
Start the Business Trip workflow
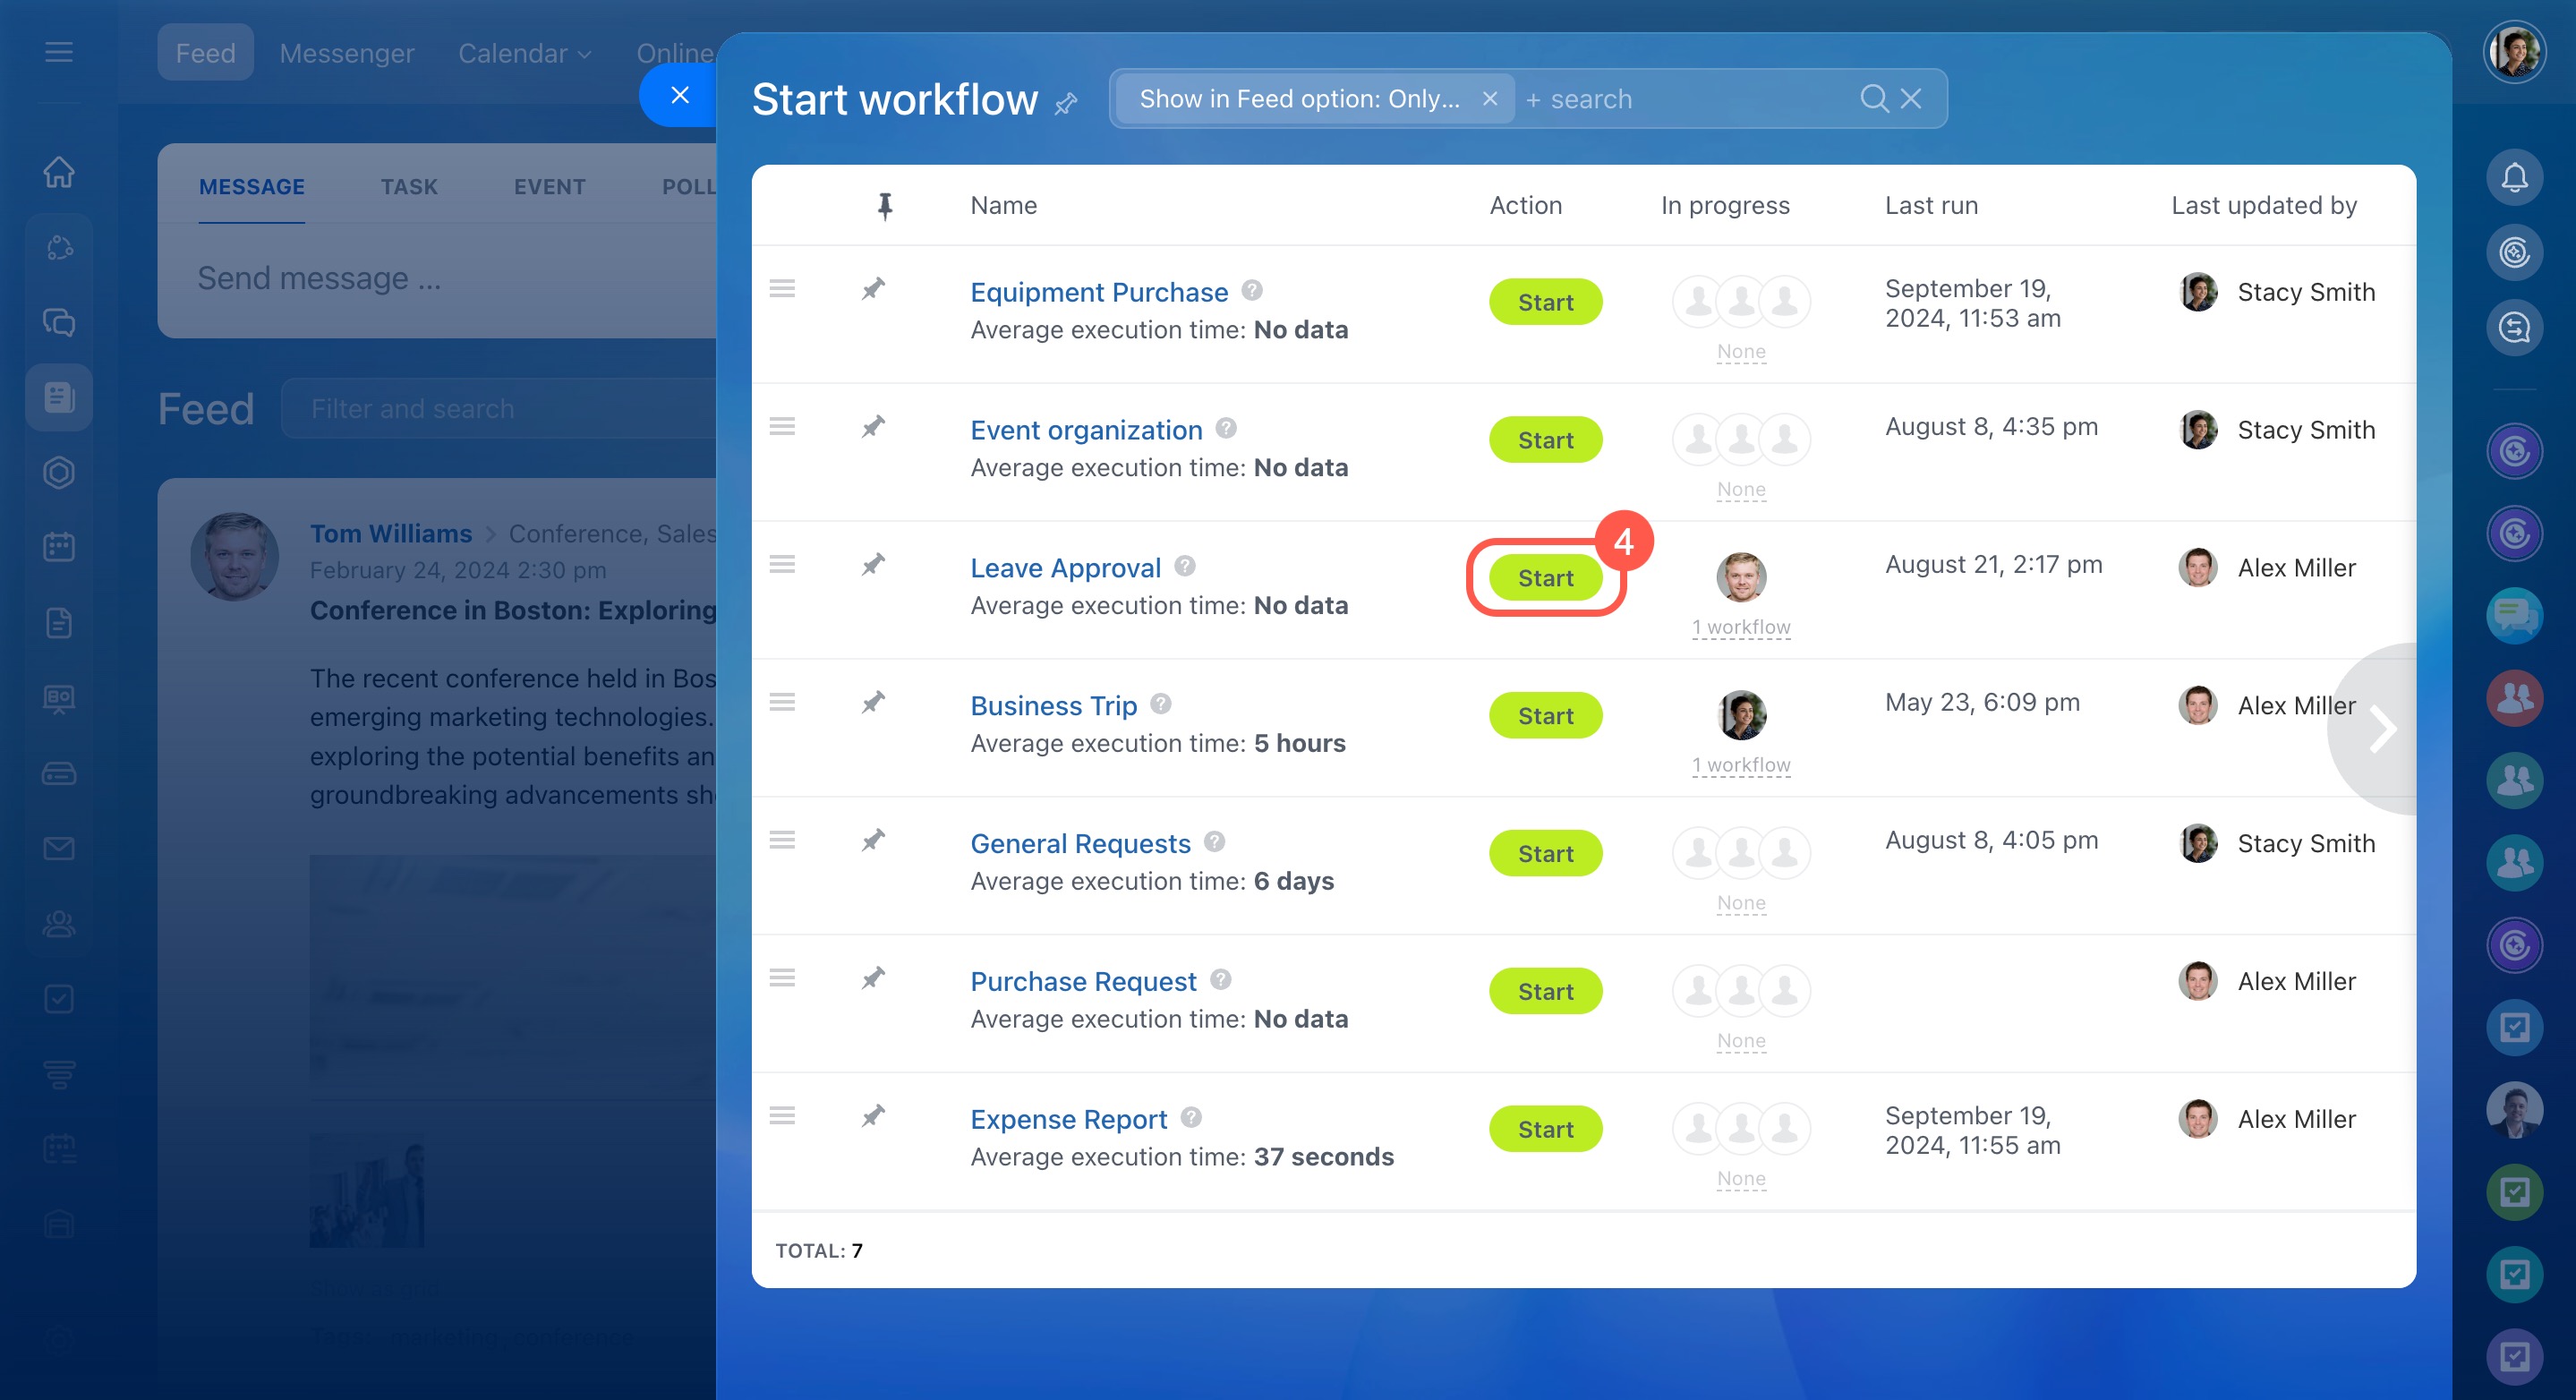pyautogui.click(x=1545, y=716)
